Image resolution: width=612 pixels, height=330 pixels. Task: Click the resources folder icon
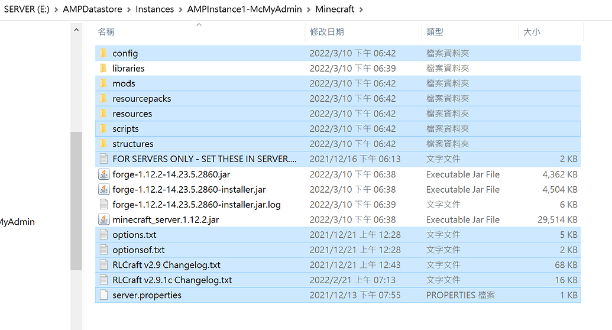coord(103,114)
